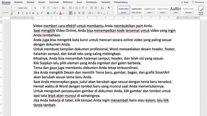Insert a numbered list
The height and width of the screenshot is (116, 207).
77,8
